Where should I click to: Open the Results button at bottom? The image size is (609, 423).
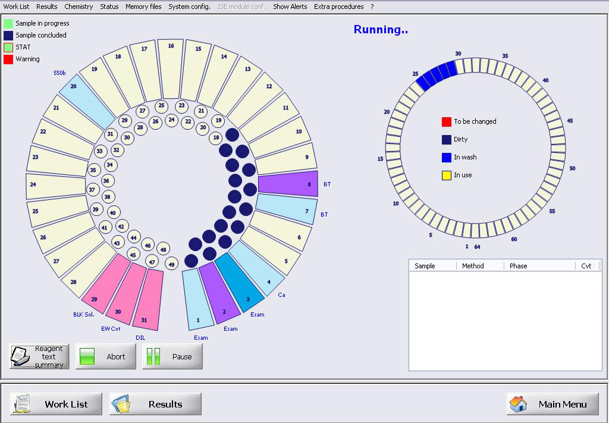(155, 404)
